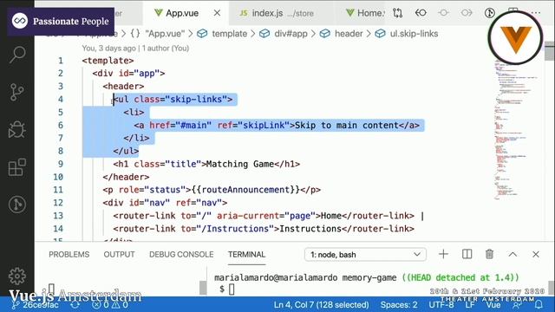
Task: Open previous revision with back arrow icon
Action: pyautogui.click(x=421, y=13)
